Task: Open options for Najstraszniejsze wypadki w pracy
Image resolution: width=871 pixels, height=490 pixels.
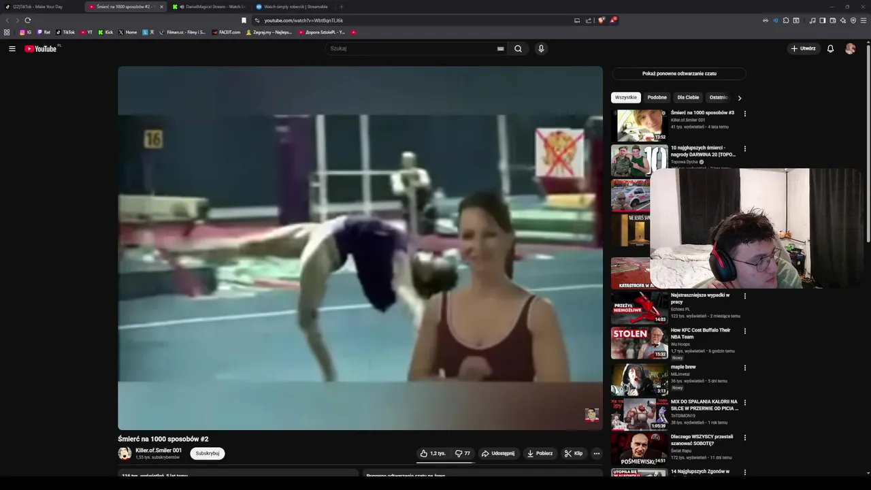Action: pyautogui.click(x=745, y=296)
